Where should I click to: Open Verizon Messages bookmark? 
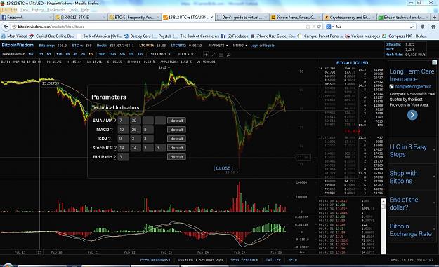(362, 36)
